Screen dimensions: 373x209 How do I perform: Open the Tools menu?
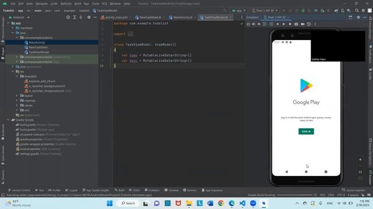click(96, 4)
